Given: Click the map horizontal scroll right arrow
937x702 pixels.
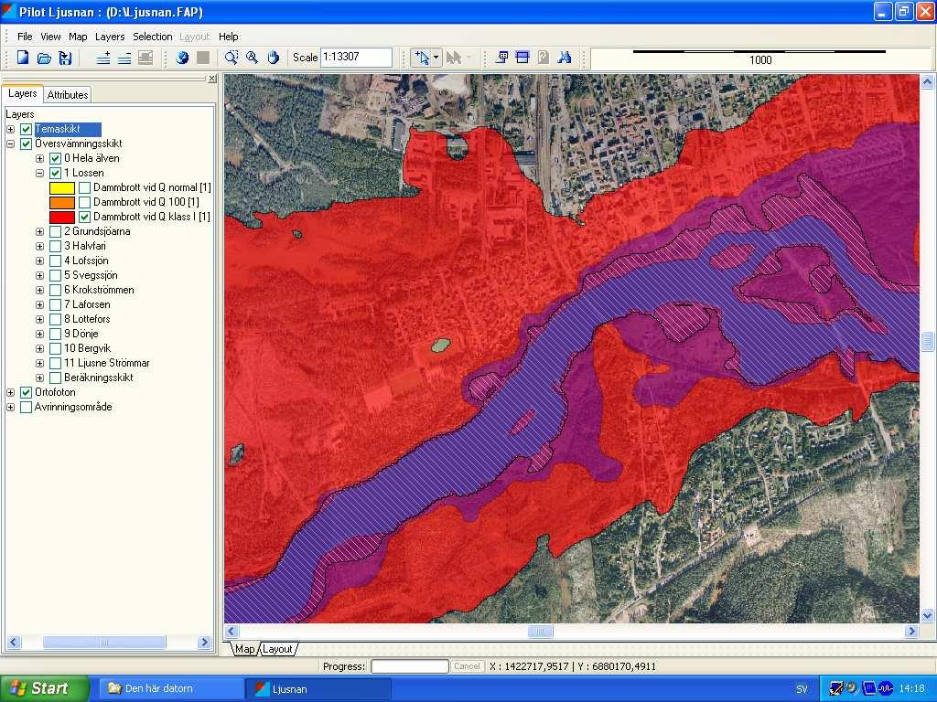Looking at the screenshot, I should click(x=912, y=631).
